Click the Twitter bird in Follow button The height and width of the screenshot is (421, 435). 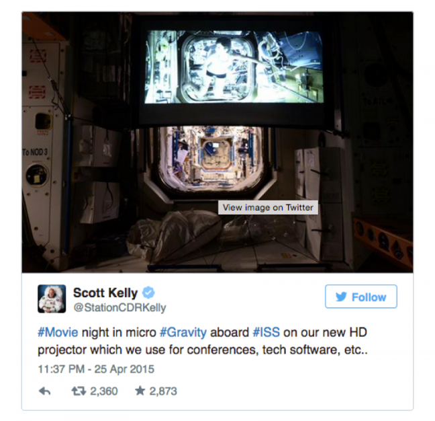point(341,297)
